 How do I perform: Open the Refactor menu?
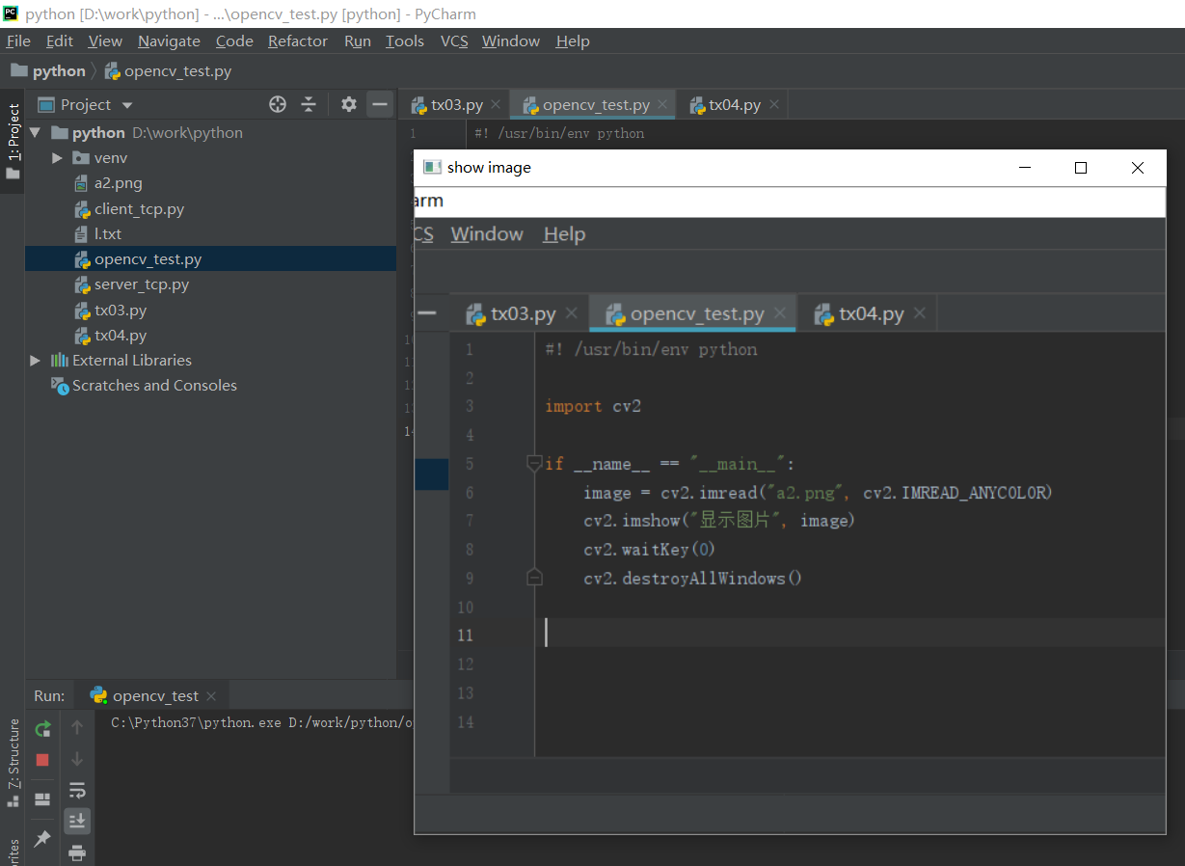point(297,41)
